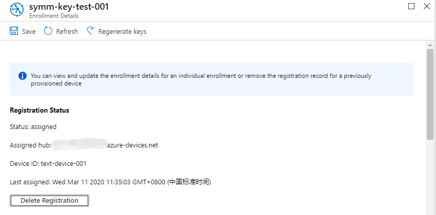Click the Assigned hub azure-devices.net text
Viewport: 436px width, 215px height.
pos(84,145)
